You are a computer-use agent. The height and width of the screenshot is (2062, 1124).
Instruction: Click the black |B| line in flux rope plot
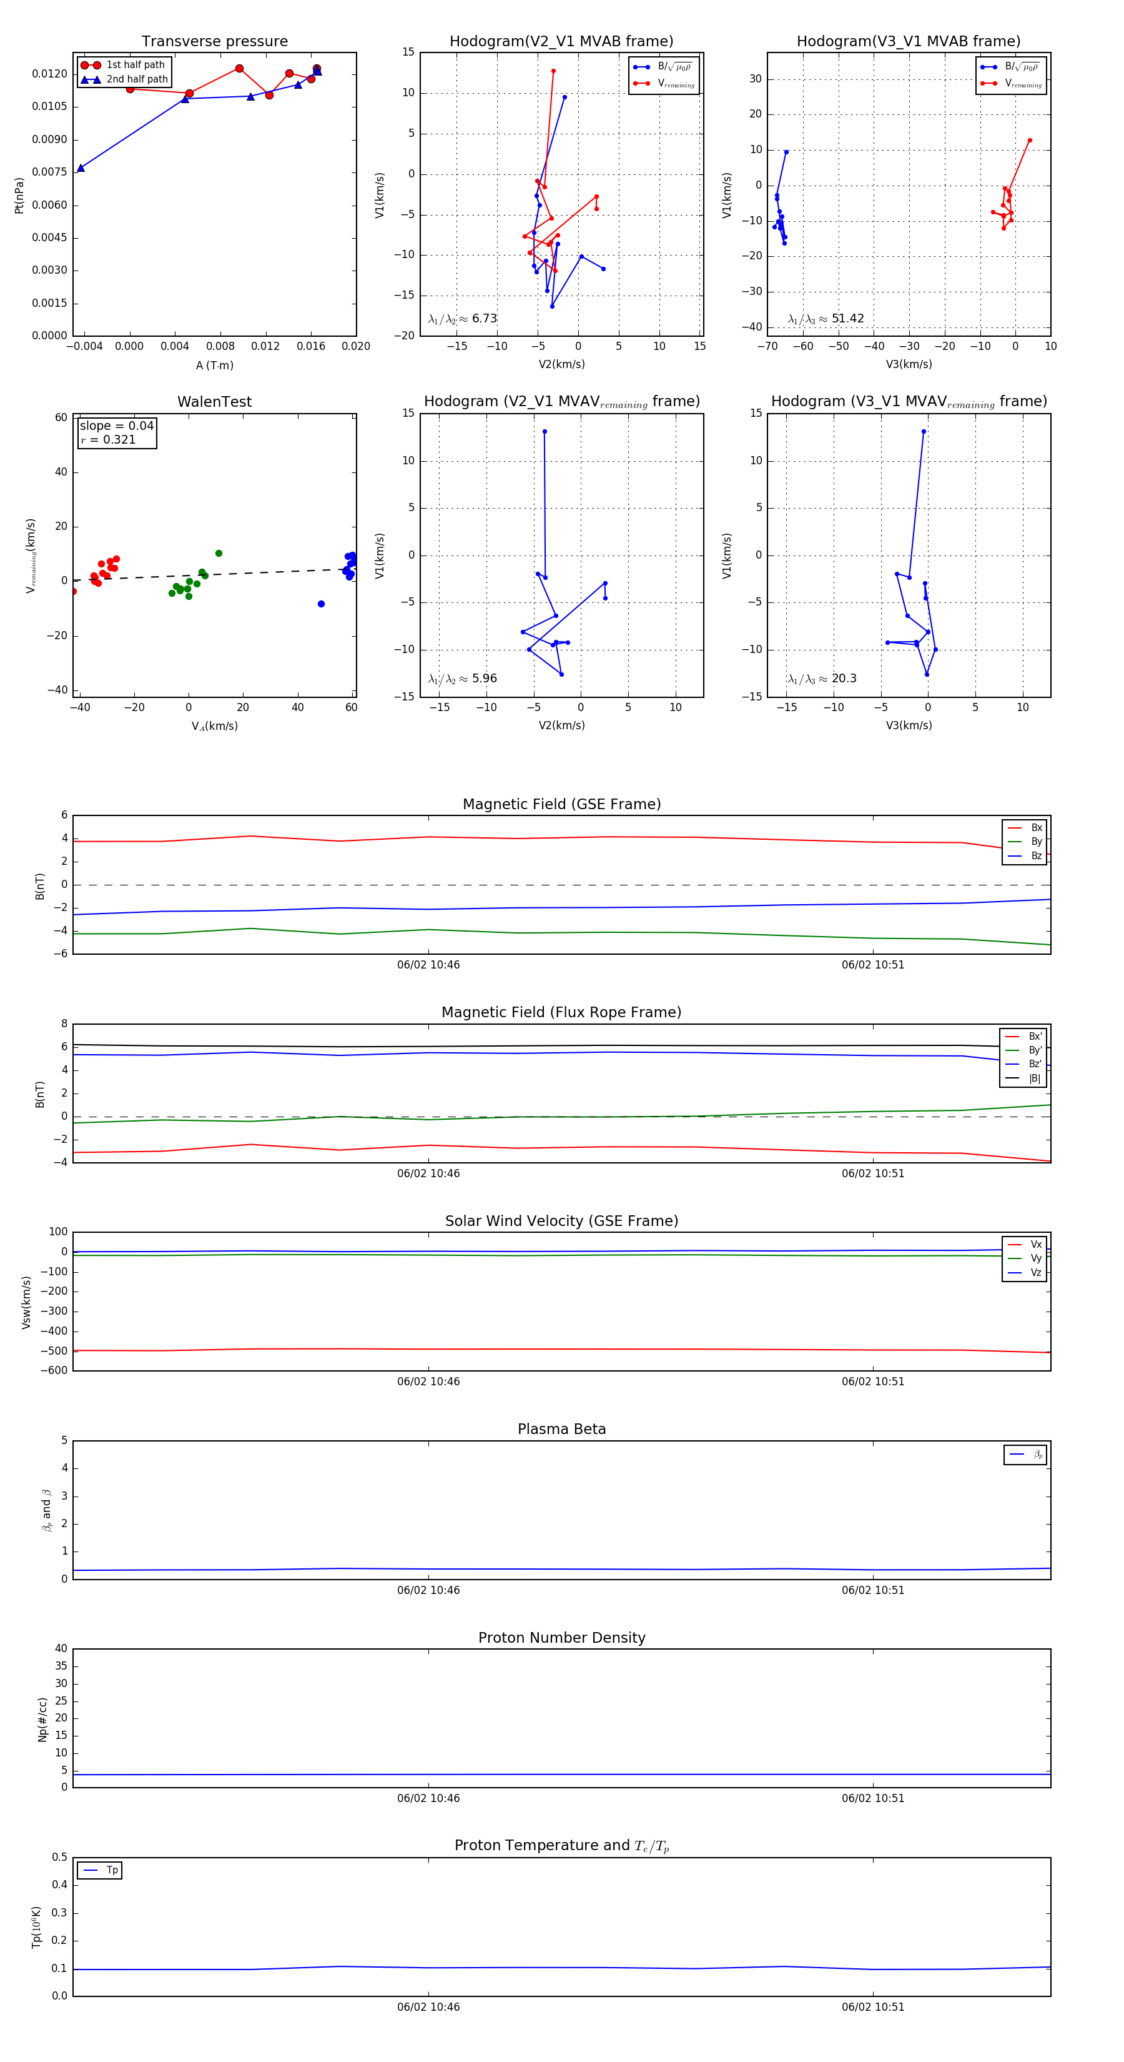561,1046
